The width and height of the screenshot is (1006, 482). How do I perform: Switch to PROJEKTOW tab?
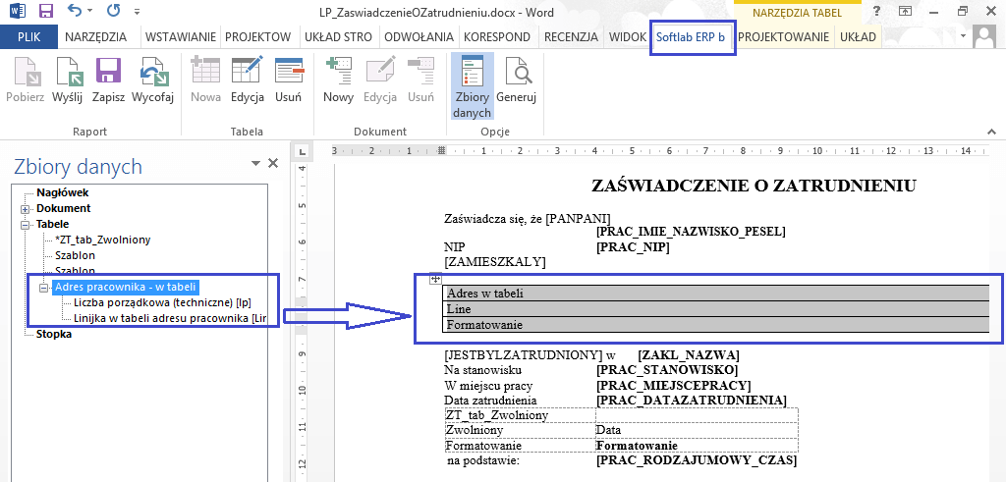point(258,37)
